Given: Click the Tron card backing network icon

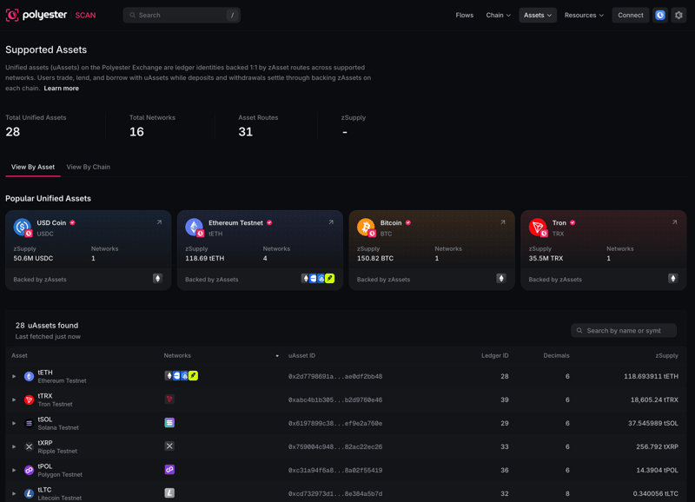Looking at the screenshot, I should coord(672,278).
